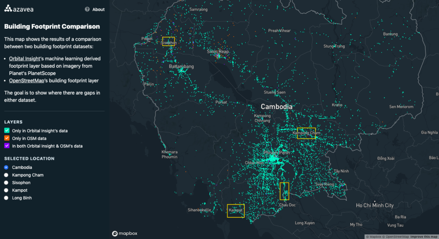
Task: Toggle Only in Orbital Insight's data layer
Action: [x=7, y=130]
